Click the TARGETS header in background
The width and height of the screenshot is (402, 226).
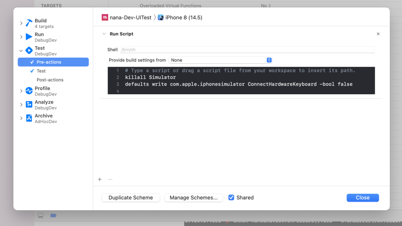[x=51, y=6]
